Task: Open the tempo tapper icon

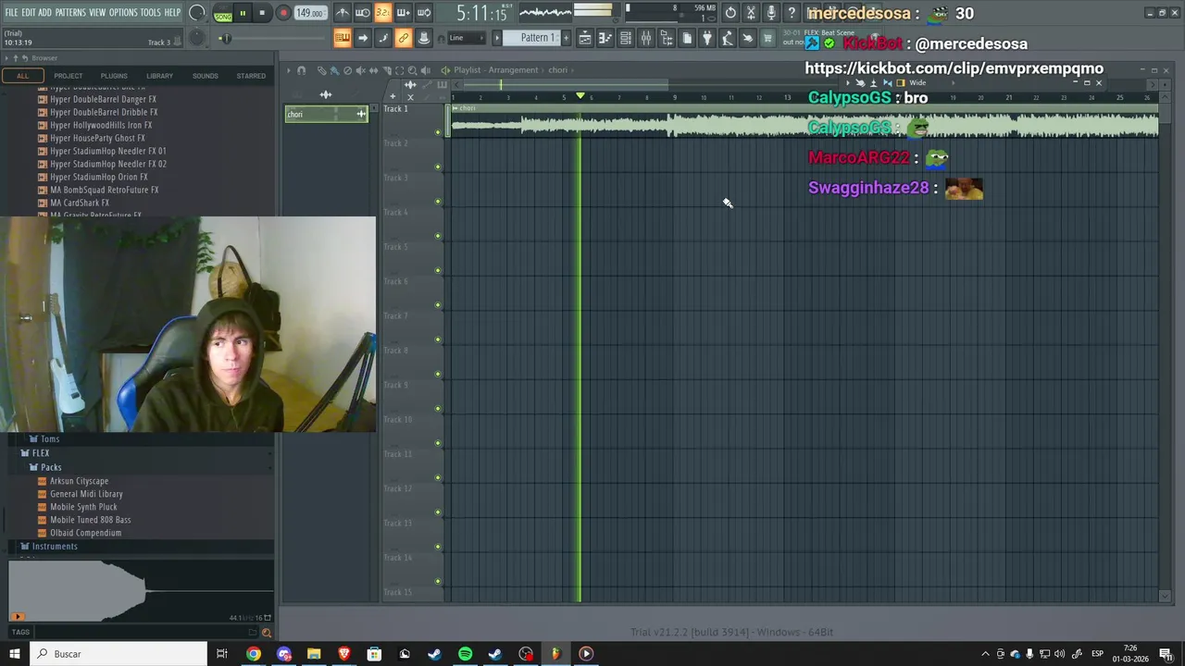Action: (x=728, y=38)
